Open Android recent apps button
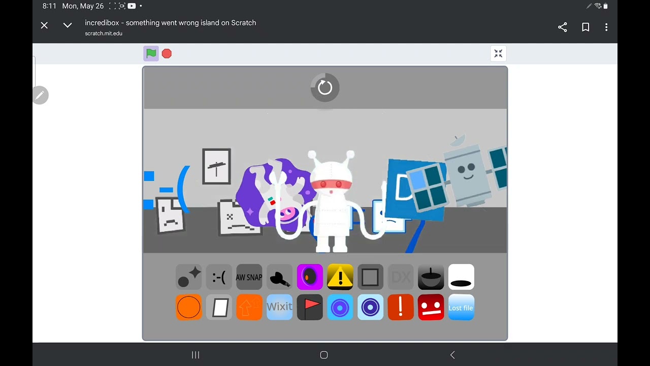Viewport: 650px width, 366px height. [196, 355]
